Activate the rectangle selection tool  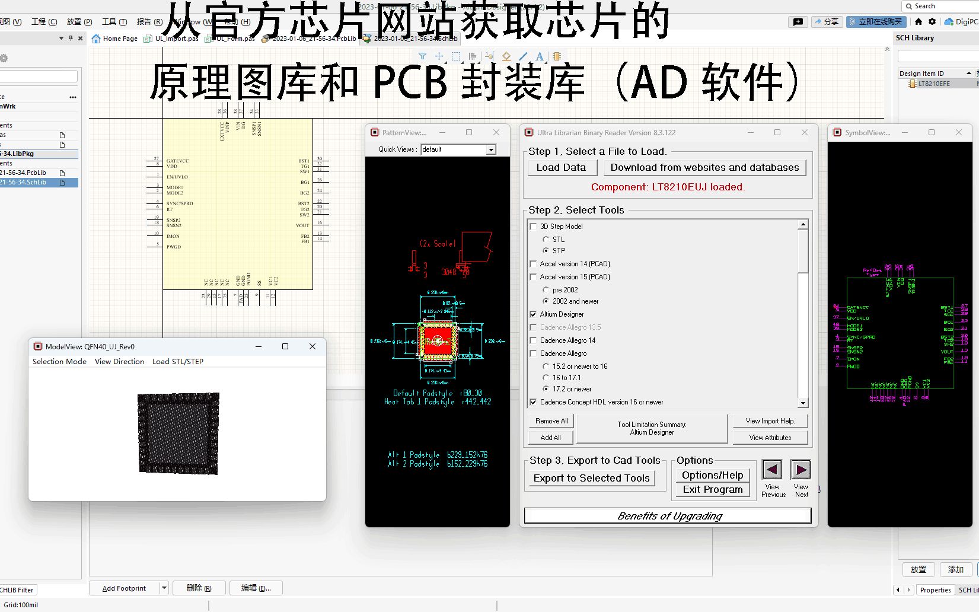point(455,56)
